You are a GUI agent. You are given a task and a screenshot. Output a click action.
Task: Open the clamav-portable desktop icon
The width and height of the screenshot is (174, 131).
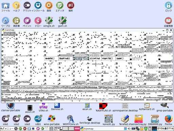[x=11, y=106]
